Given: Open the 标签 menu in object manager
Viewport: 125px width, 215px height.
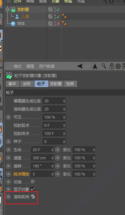Looking at the screenshot, I should click(x=68, y=1).
